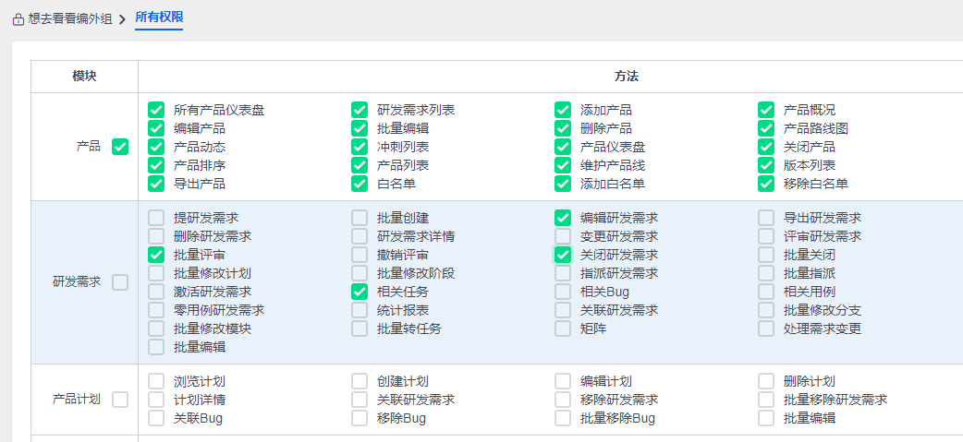This screenshot has height=442, width=963.
Task: Toggle the 研发需求 module checkbox
Action: [x=120, y=282]
